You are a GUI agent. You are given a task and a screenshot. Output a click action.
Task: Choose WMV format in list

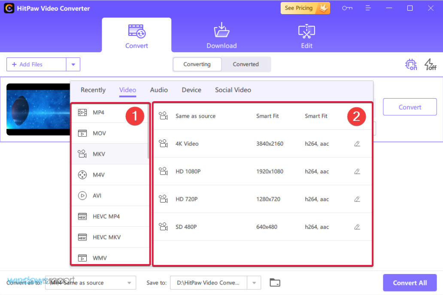(110, 256)
